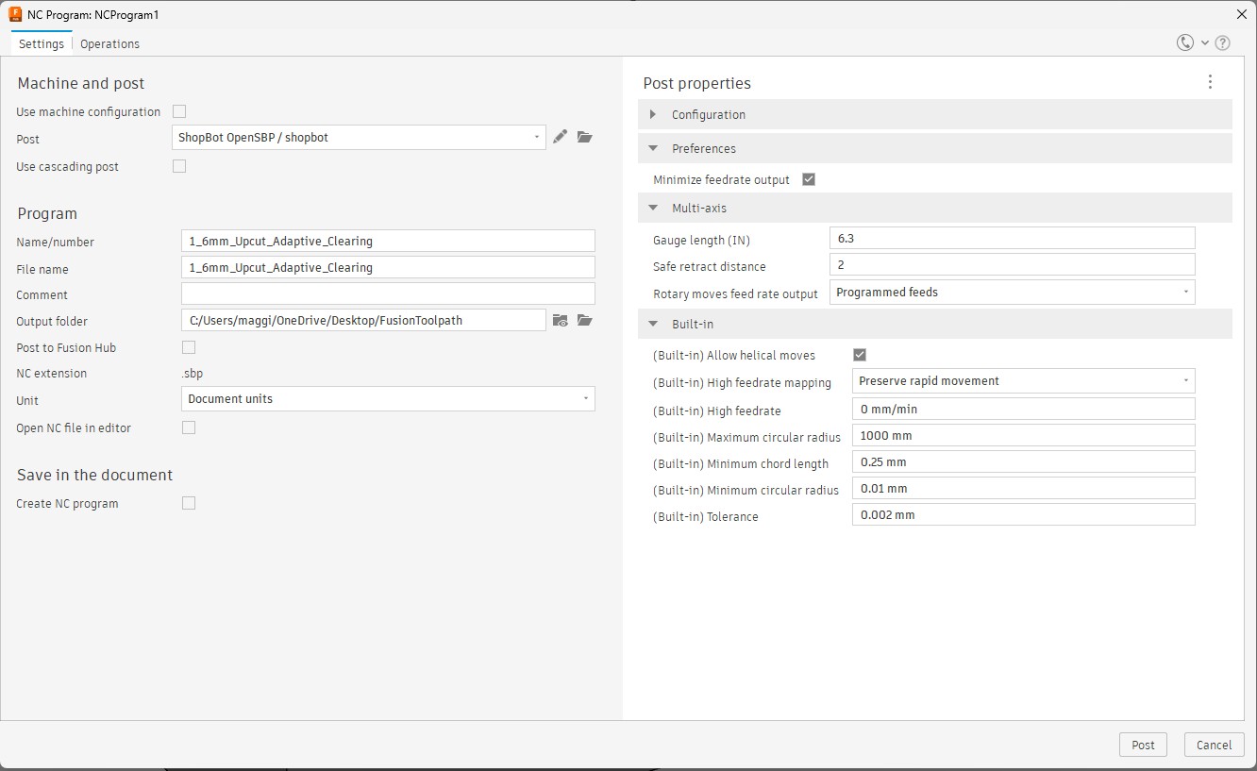Check Create NC program checkbox
This screenshot has width=1257, height=771.
pyautogui.click(x=189, y=503)
